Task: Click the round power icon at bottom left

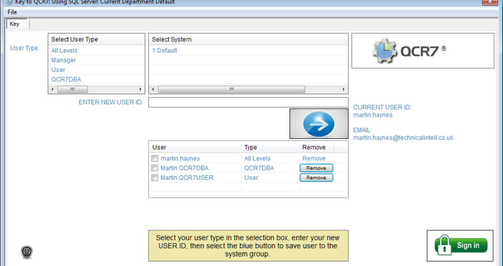Action: click(x=26, y=252)
